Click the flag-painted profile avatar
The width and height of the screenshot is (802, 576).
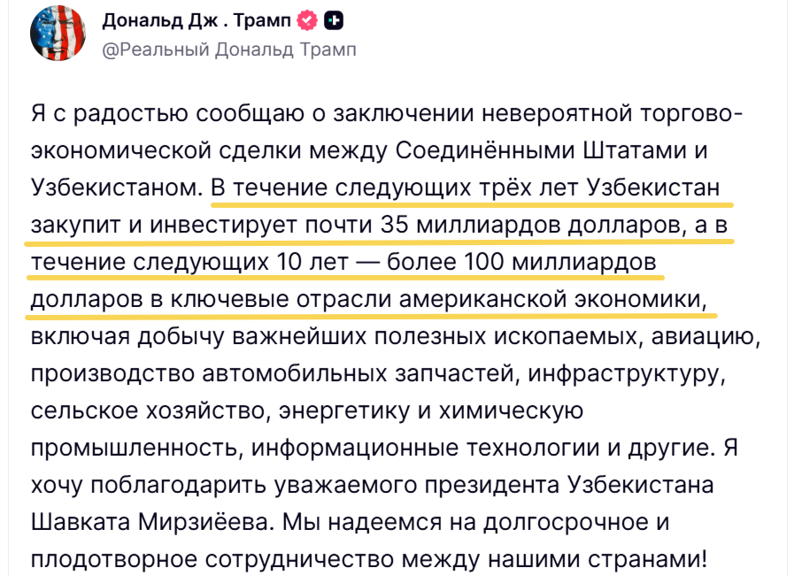point(58,34)
